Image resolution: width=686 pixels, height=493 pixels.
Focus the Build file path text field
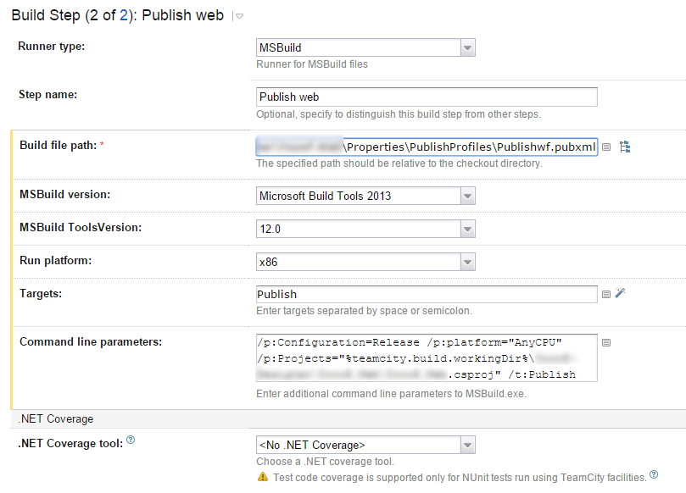[427, 146]
